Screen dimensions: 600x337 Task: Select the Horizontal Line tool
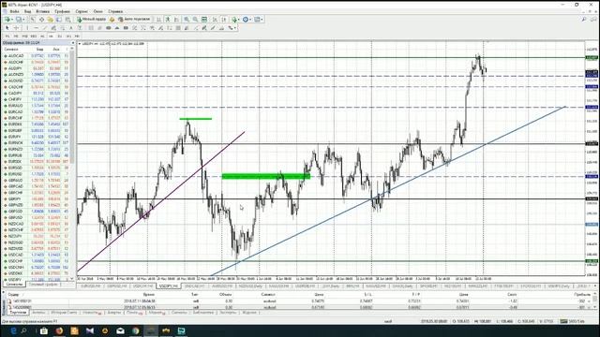(x=36, y=28)
